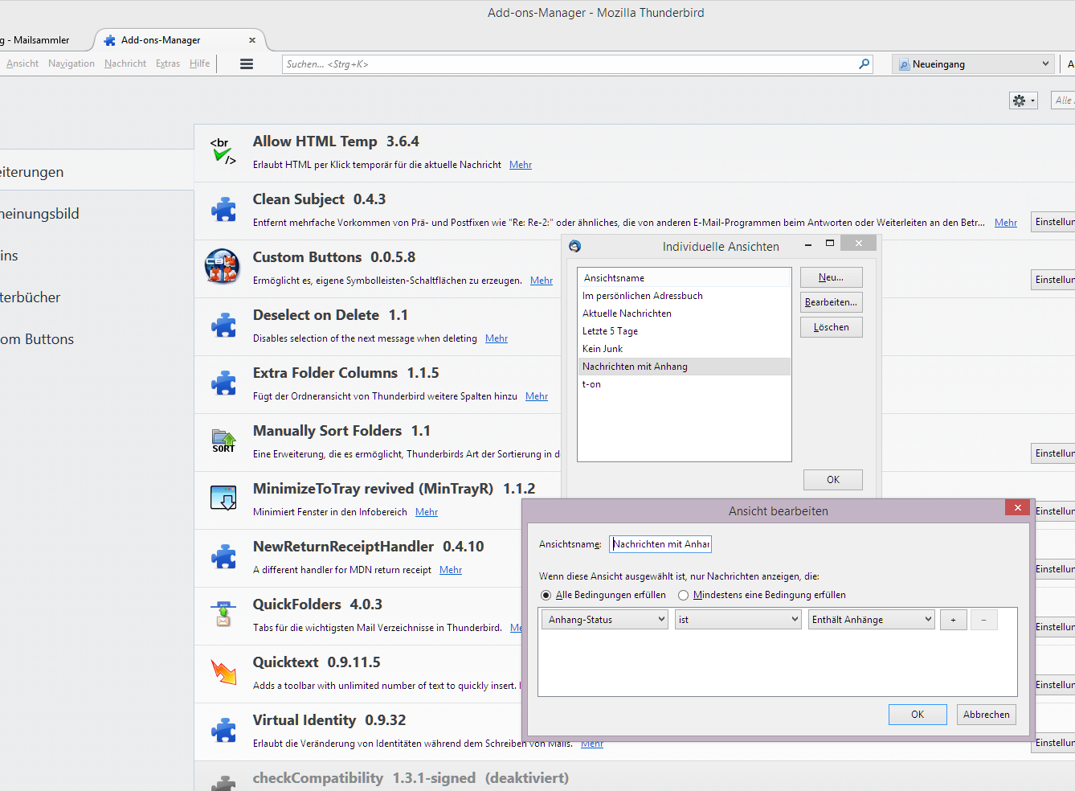Expand the 'Enthält Anhänge' value dropdown
The width and height of the screenshot is (1075, 791).
[871, 620]
